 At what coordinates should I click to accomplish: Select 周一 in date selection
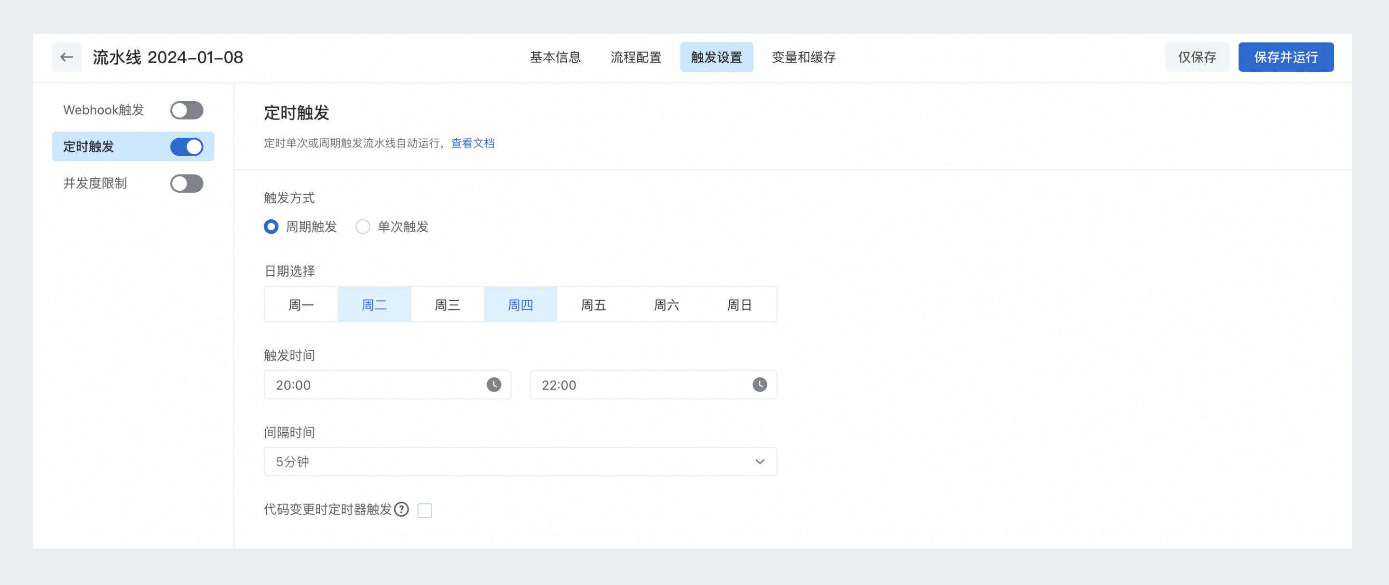(x=301, y=305)
